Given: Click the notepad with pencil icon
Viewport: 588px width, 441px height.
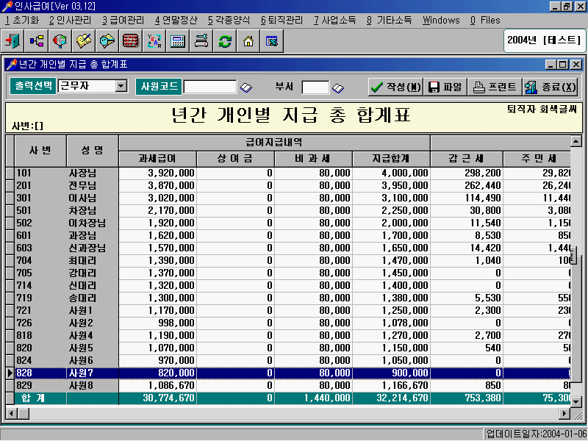Looking at the screenshot, I should pos(84,41).
